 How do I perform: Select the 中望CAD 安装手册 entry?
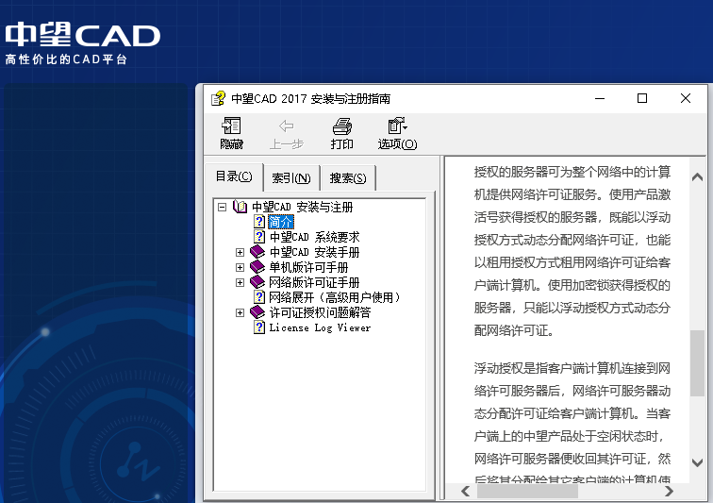pos(314,252)
